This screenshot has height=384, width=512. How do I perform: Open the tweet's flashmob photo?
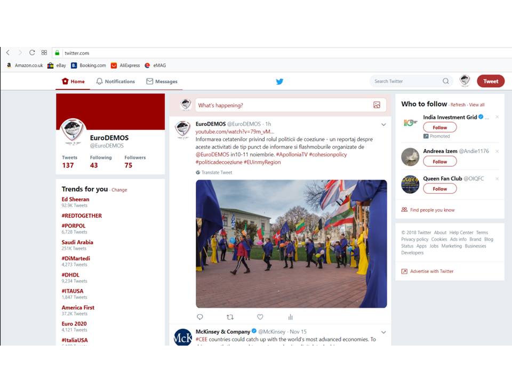291,244
